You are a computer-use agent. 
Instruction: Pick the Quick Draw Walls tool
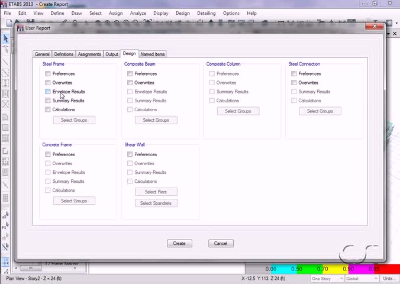click(x=5, y=162)
